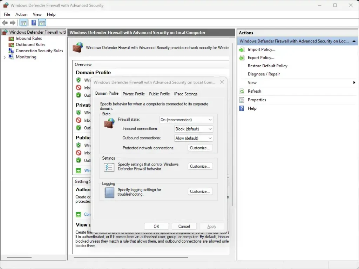Switch to the Public Profile tab
This screenshot has width=359, height=269.
tap(160, 94)
